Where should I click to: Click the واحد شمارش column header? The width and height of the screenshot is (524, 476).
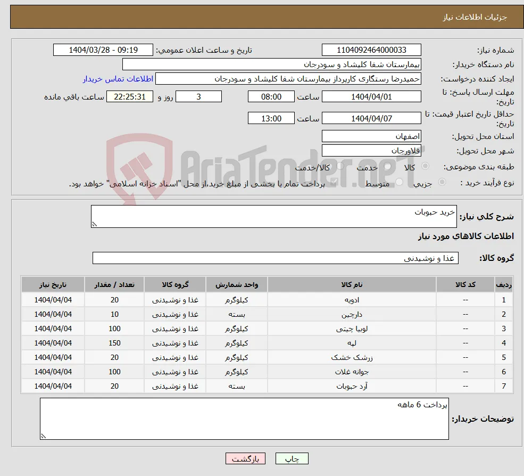click(237, 285)
